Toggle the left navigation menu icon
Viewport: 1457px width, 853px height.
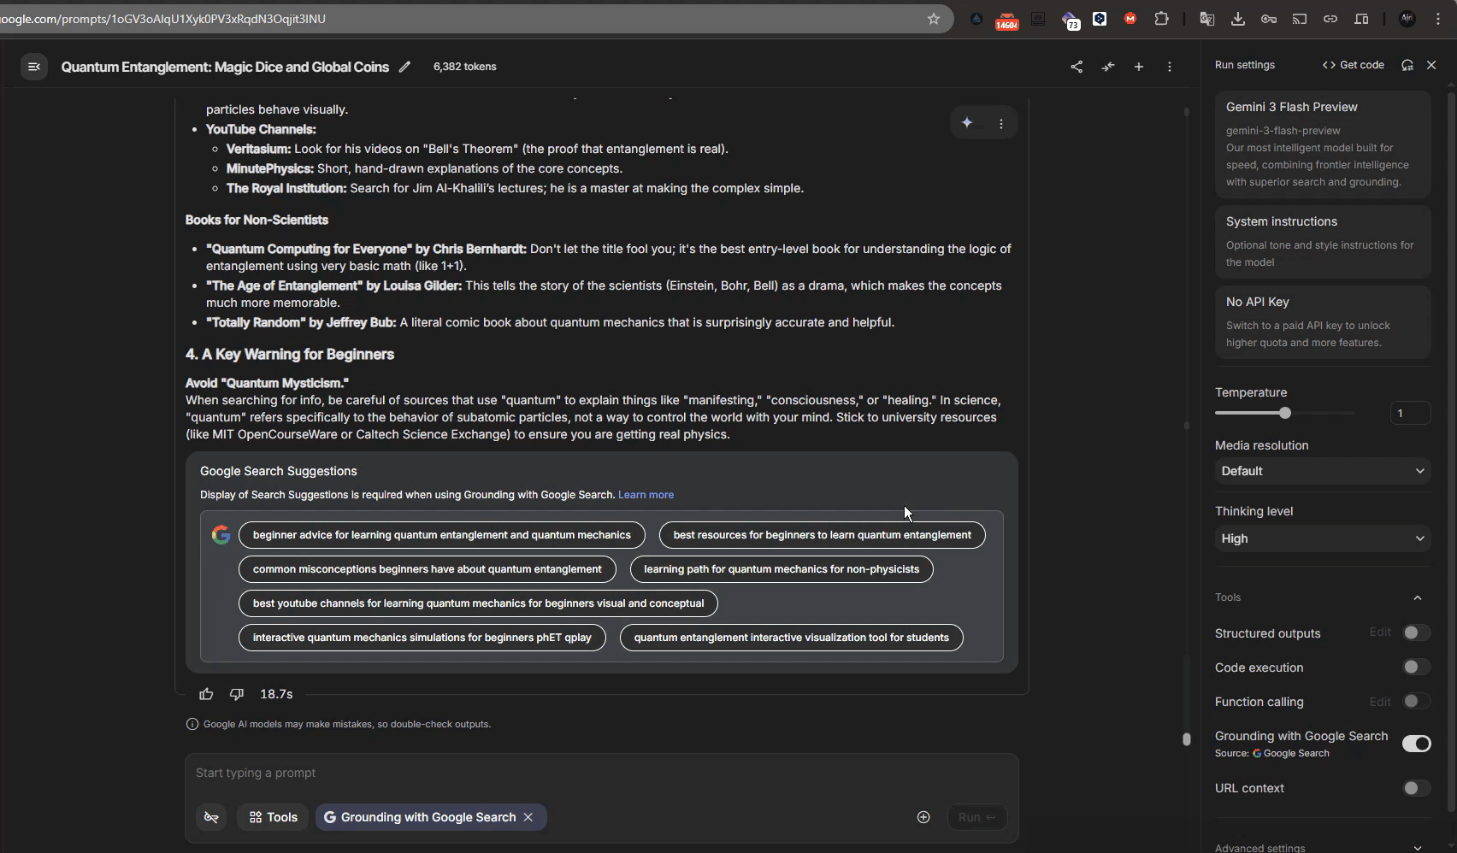34,67
